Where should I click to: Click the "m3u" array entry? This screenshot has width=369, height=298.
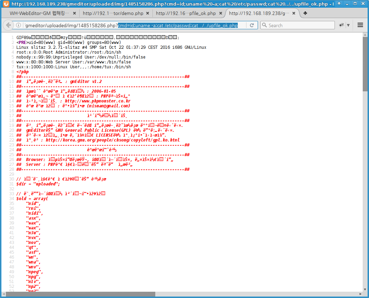tap(33, 233)
